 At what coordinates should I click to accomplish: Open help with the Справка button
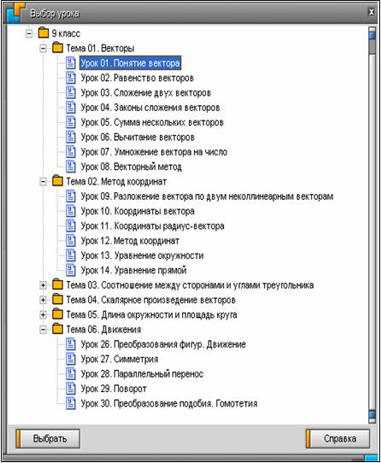click(x=338, y=438)
